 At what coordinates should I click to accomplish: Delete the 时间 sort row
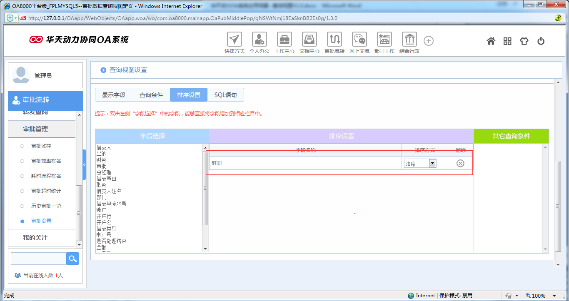pos(460,163)
